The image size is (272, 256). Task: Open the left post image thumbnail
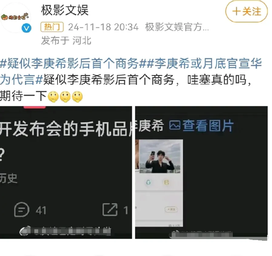[x=66, y=172]
